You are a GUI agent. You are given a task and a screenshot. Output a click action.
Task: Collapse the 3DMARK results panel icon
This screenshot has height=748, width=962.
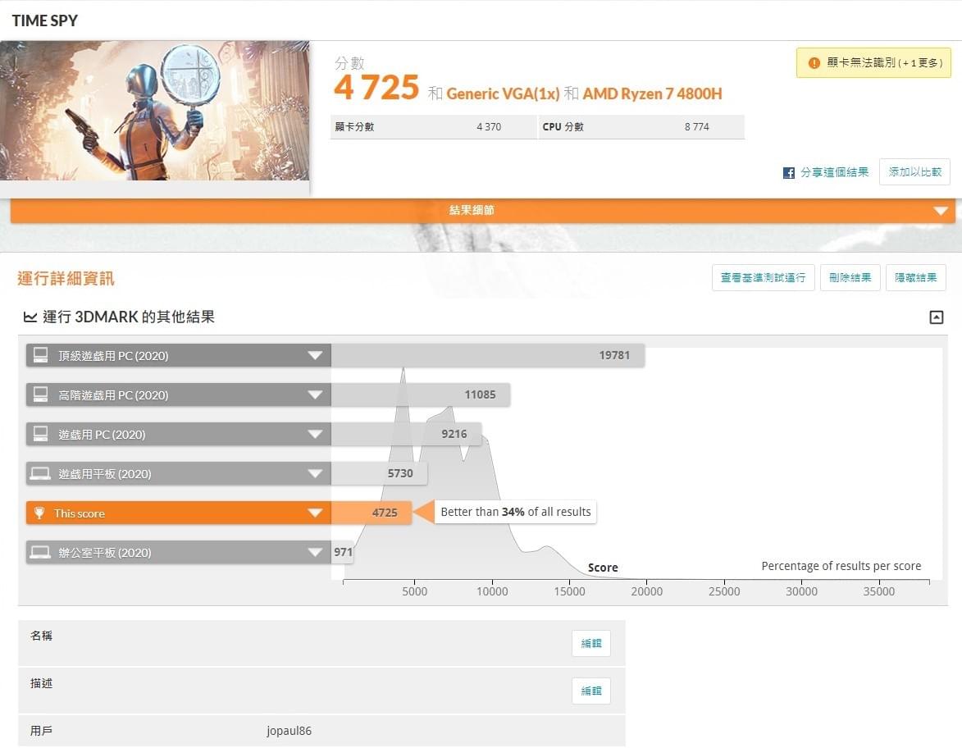[937, 317]
